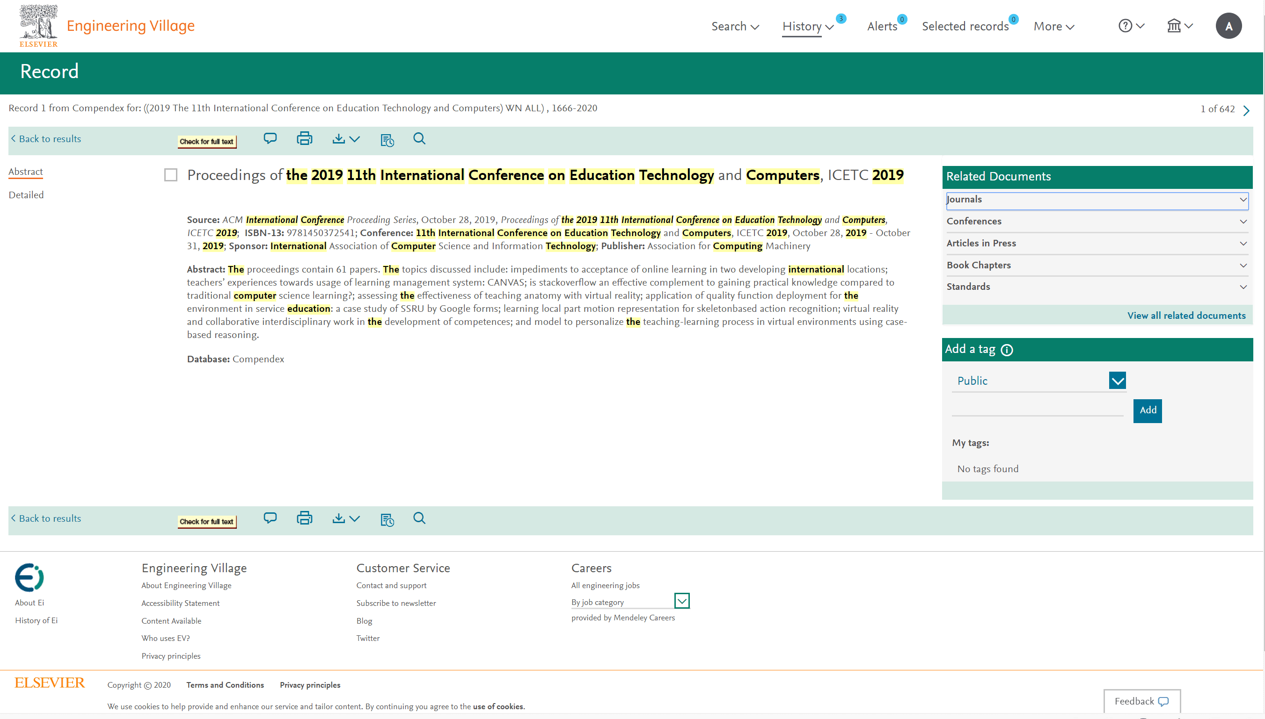Open the user account avatar A
The image size is (1265, 719).
click(x=1228, y=26)
